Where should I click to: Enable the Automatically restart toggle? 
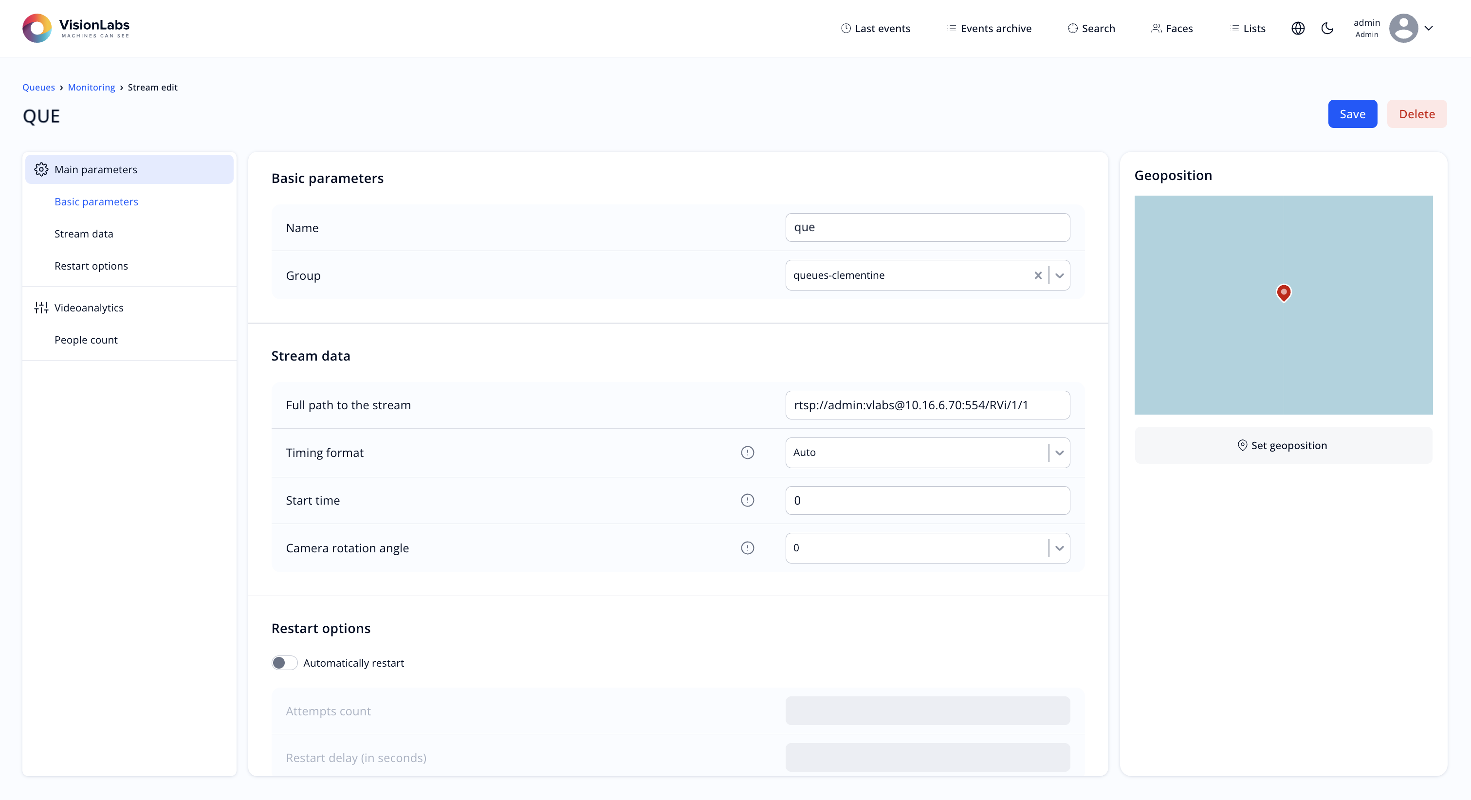284,663
